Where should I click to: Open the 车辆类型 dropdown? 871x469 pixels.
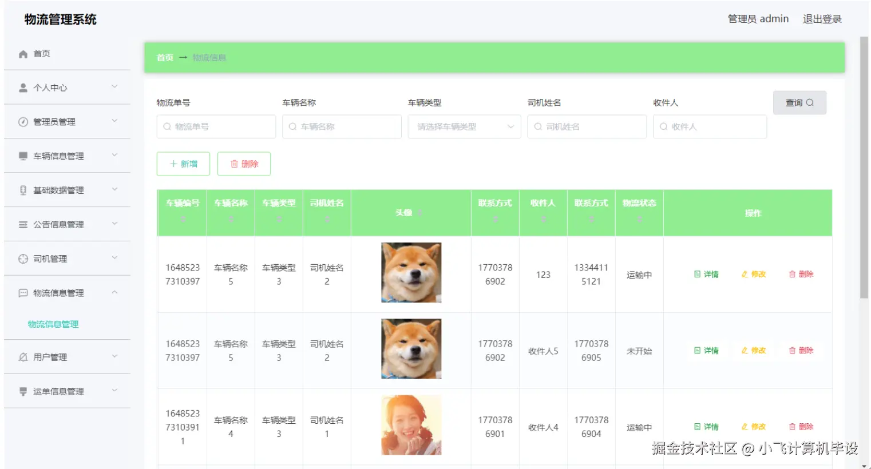(x=464, y=126)
